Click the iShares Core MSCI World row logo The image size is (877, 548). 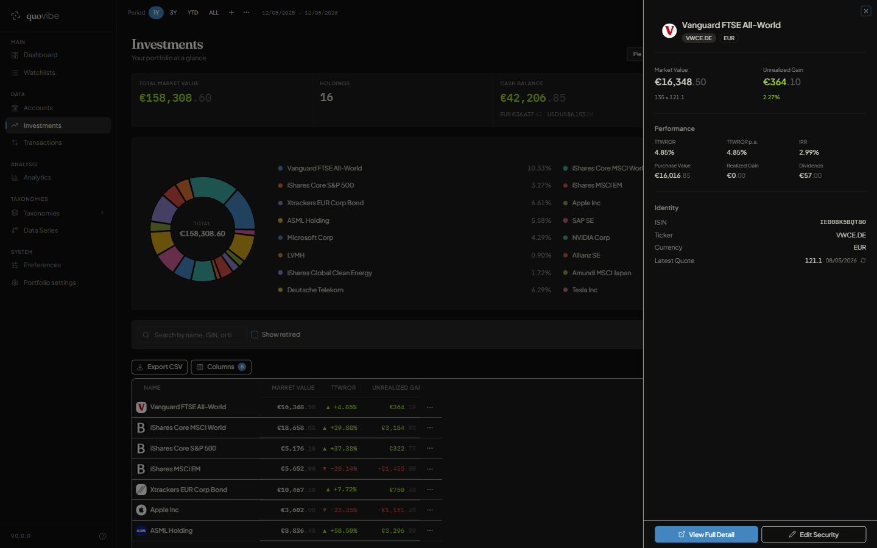tap(141, 428)
